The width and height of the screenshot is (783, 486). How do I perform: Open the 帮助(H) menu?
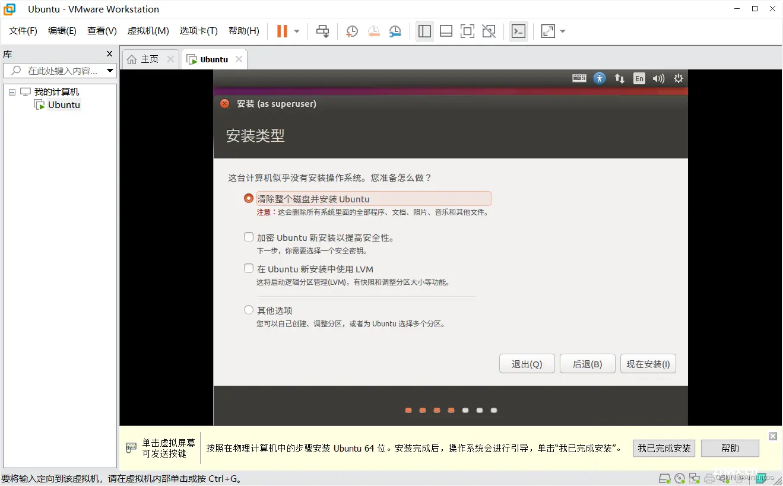(244, 31)
